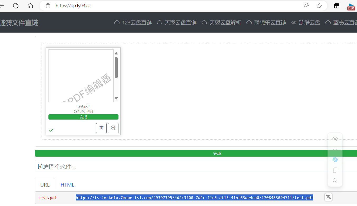Click 涟漪文件直链 site title
Viewport: 357px width, 206px height.
(19, 23)
